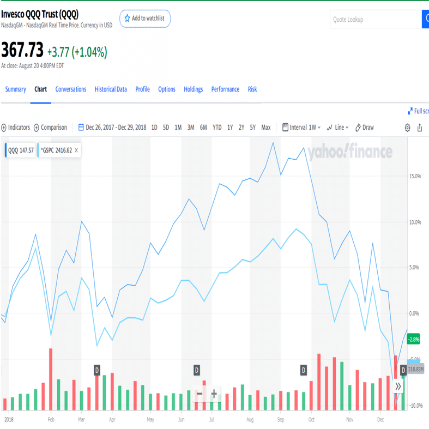Select the 1D range

154,128
